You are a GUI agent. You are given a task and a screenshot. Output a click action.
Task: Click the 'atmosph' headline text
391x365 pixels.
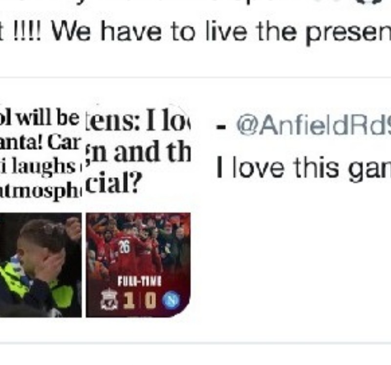pyautogui.click(x=41, y=192)
